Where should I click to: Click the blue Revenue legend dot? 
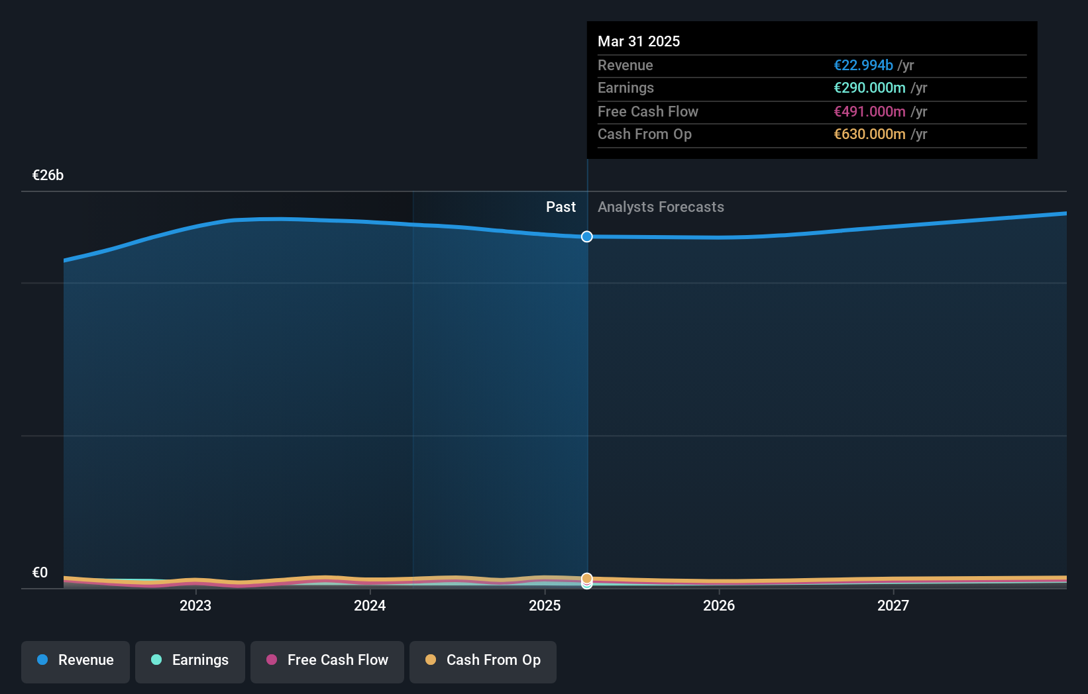pos(42,660)
